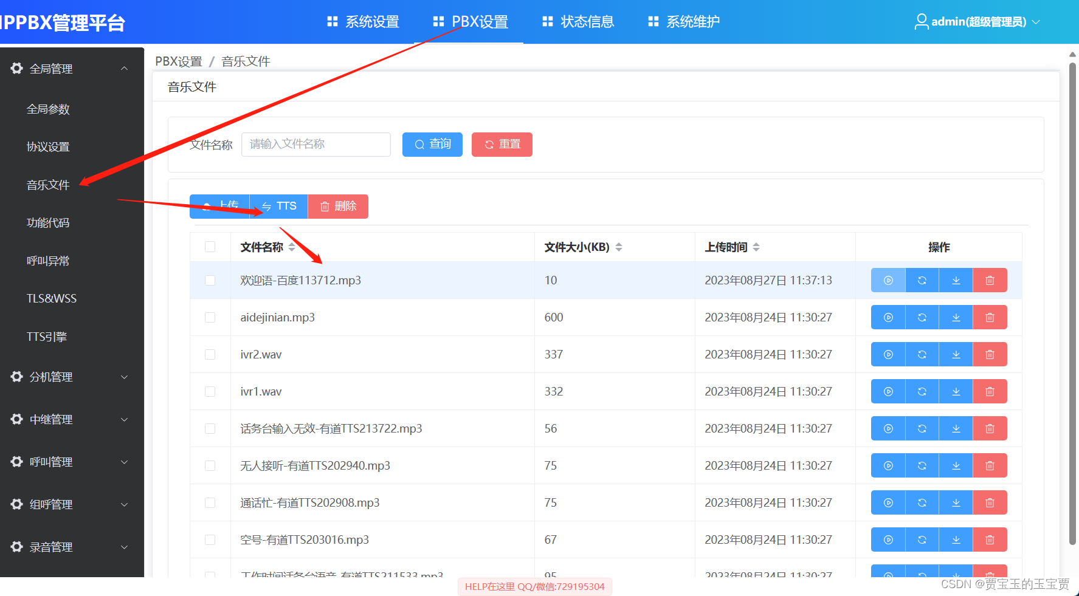Play 通话忙-有道TTS202908.mp3
The image size is (1079, 596).
(888, 502)
